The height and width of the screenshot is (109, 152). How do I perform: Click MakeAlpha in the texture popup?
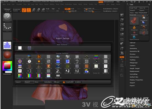point(48,82)
